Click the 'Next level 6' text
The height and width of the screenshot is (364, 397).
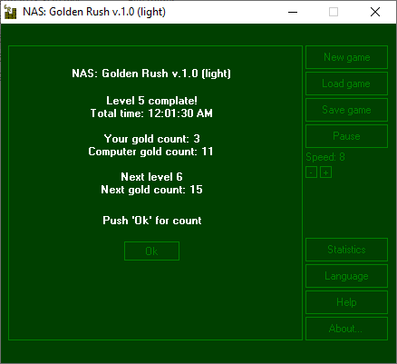pos(151,177)
